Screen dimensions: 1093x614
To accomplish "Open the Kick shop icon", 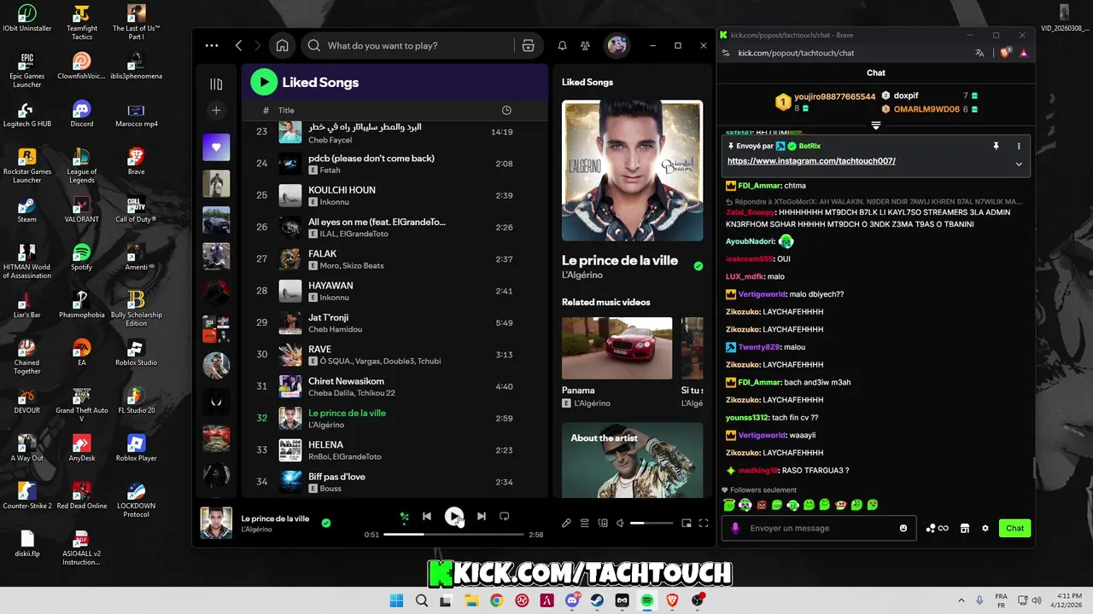I will pos(965,528).
